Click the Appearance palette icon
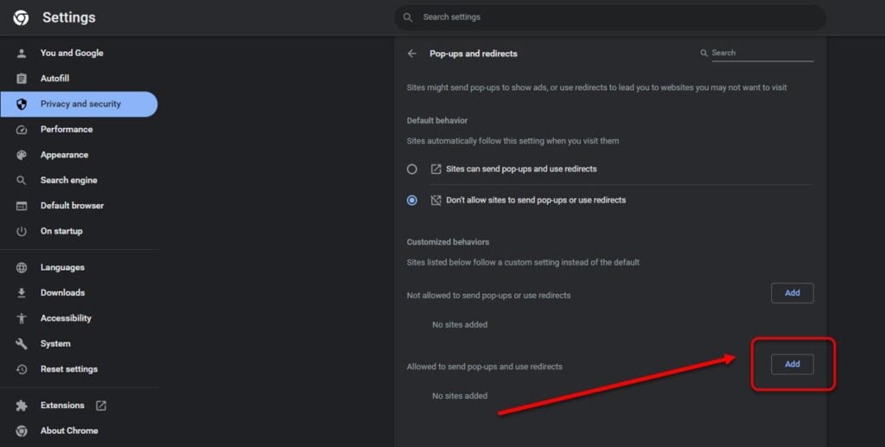Image resolution: width=885 pixels, height=447 pixels. (x=22, y=155)
